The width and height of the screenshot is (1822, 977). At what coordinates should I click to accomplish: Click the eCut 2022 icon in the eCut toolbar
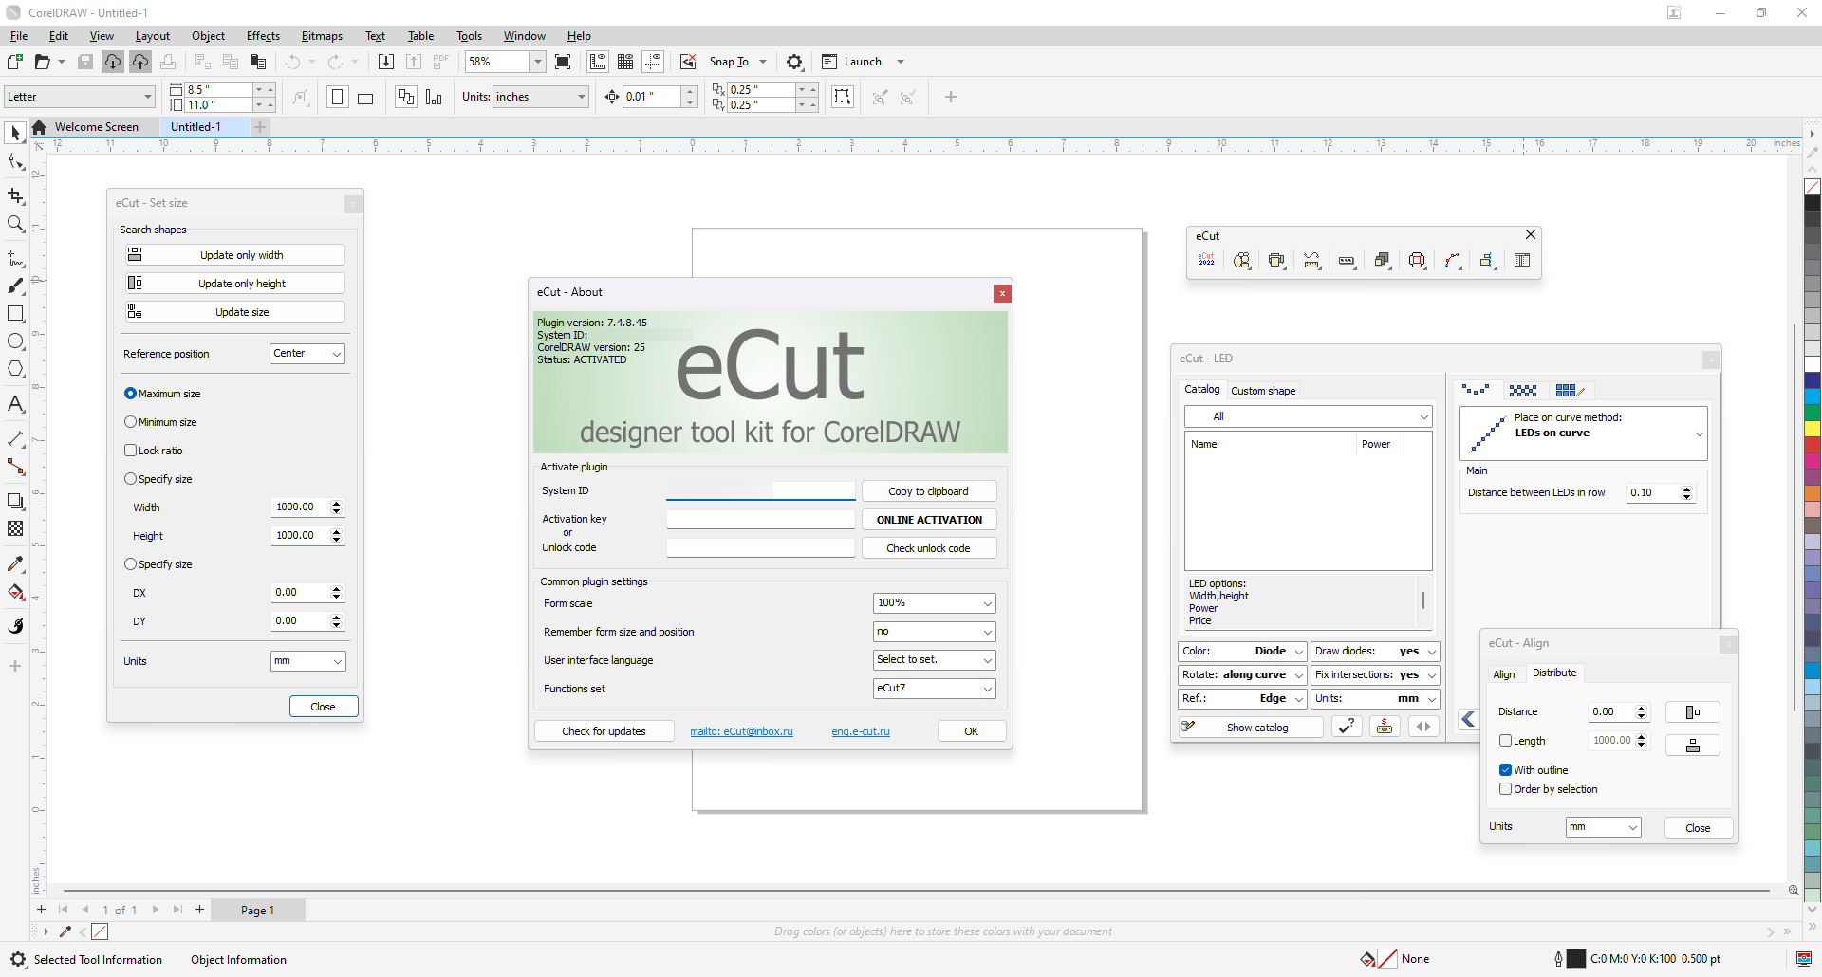click(1206, 260)
